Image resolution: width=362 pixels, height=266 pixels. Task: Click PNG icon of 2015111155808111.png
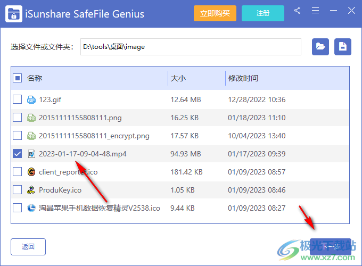[31, 118]
